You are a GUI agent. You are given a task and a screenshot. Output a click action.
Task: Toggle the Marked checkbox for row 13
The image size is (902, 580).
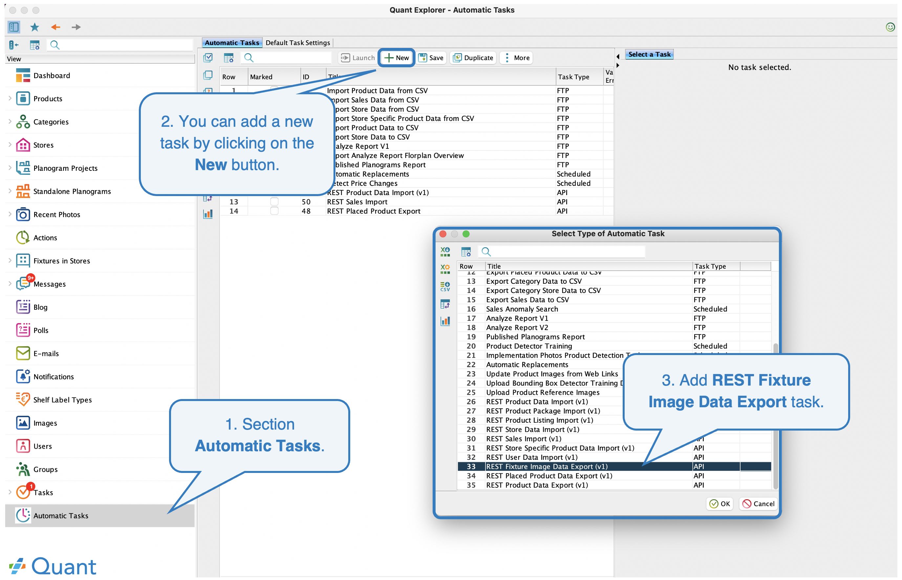[274, 202]
